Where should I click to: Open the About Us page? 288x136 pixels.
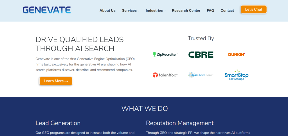click(x=107, y=11)
